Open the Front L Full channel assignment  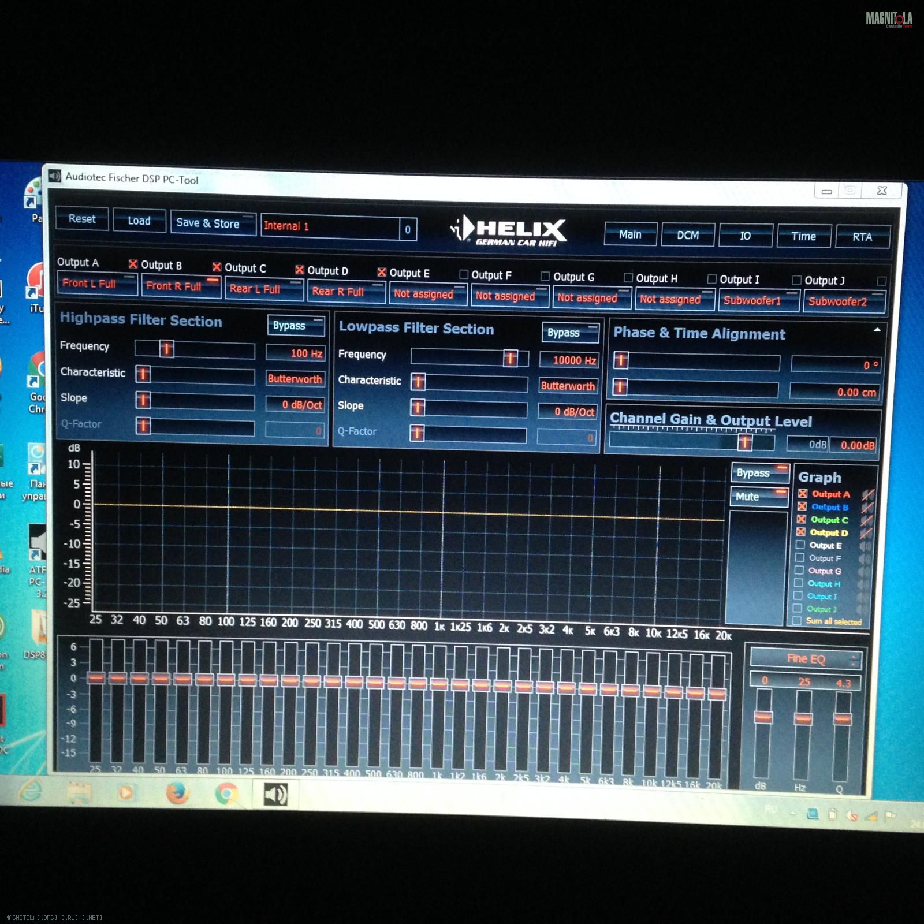(97, 284)
